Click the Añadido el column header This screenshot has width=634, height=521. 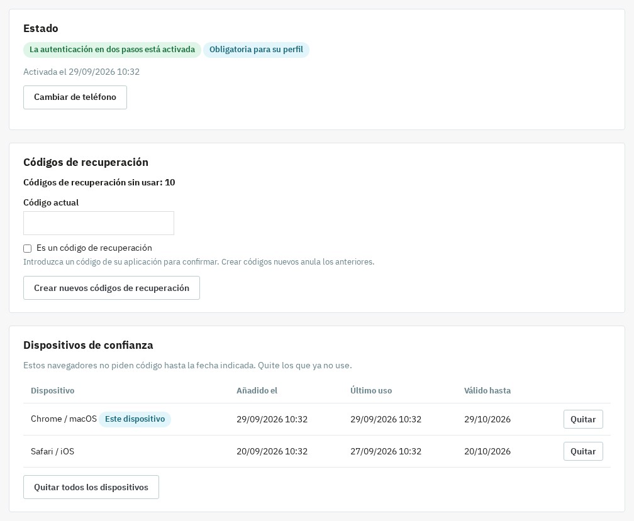pyautogui.click(x=257, y=390)
